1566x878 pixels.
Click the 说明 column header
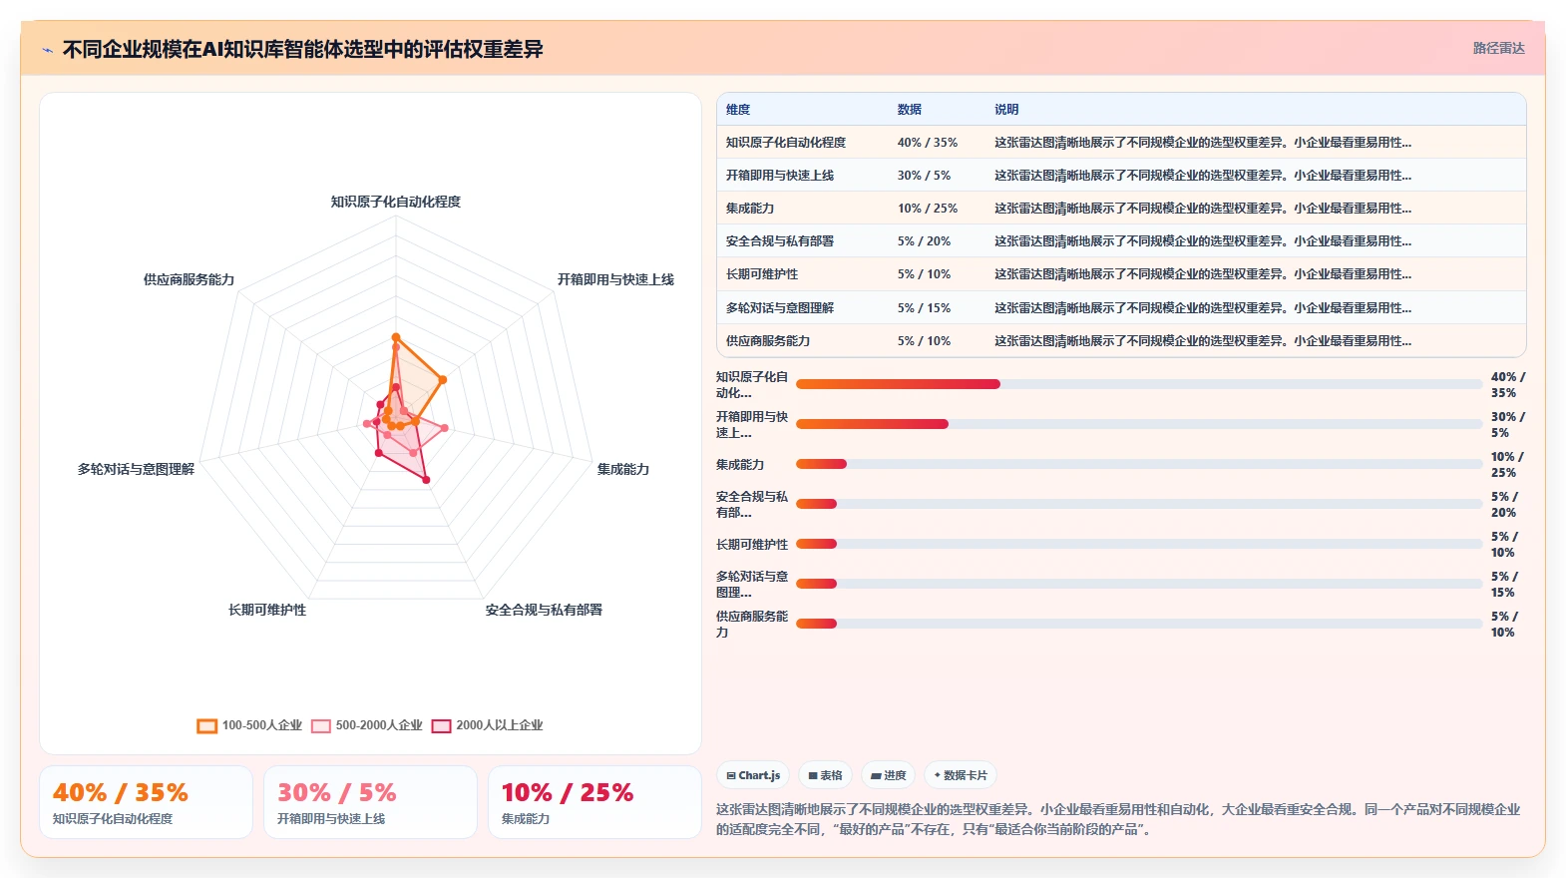click(1006, 110)
